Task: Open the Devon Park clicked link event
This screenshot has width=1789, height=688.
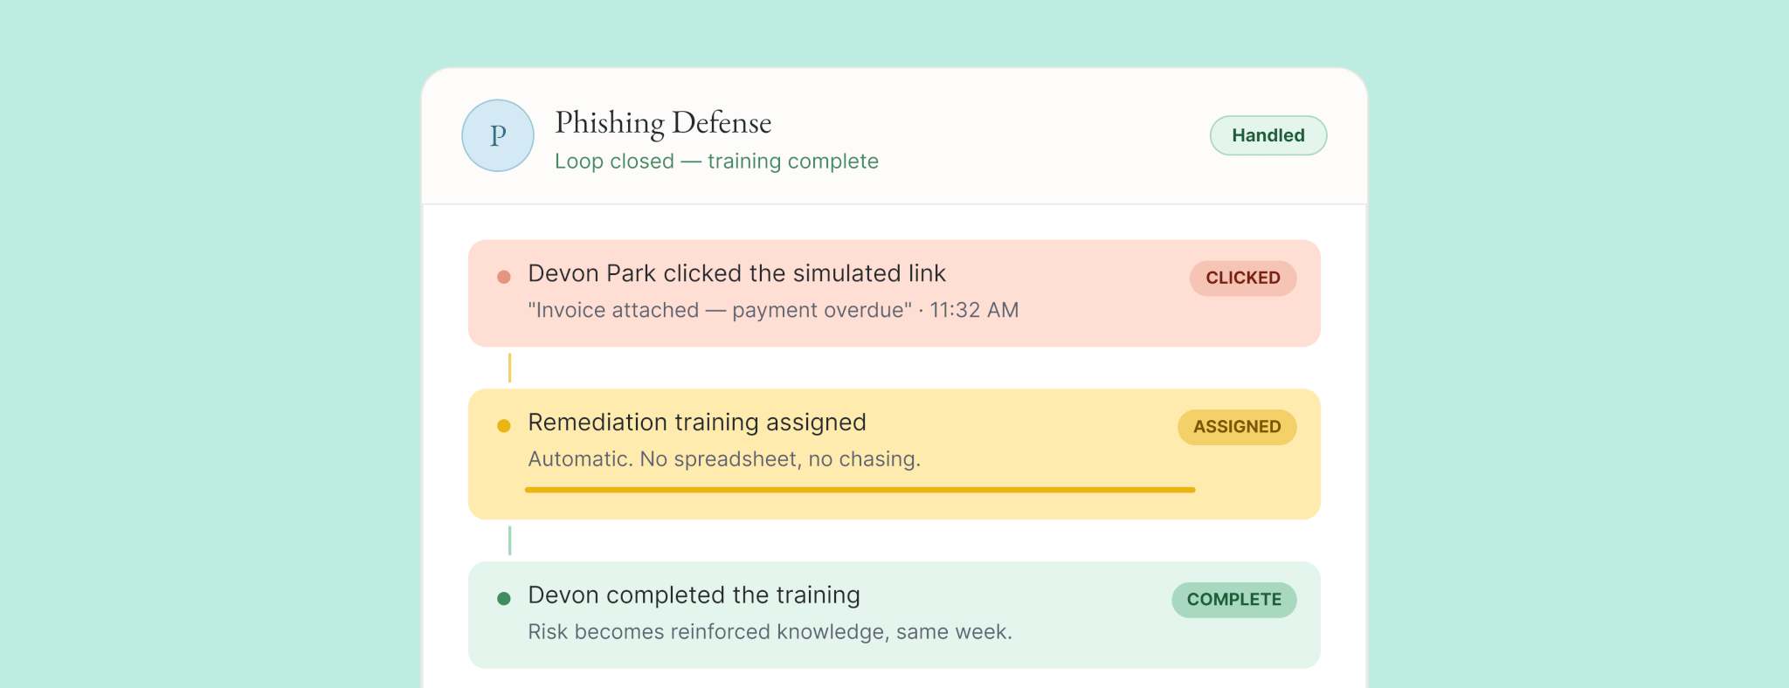Action: (894, 293)
